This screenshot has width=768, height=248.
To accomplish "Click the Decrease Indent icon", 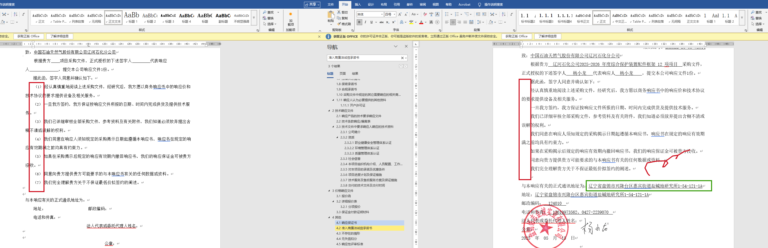I will pos(478,14).
